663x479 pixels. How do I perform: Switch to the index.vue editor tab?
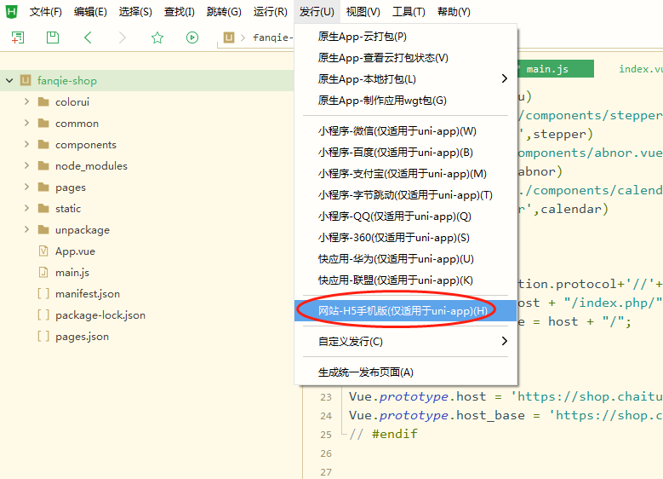click(641, 69)
